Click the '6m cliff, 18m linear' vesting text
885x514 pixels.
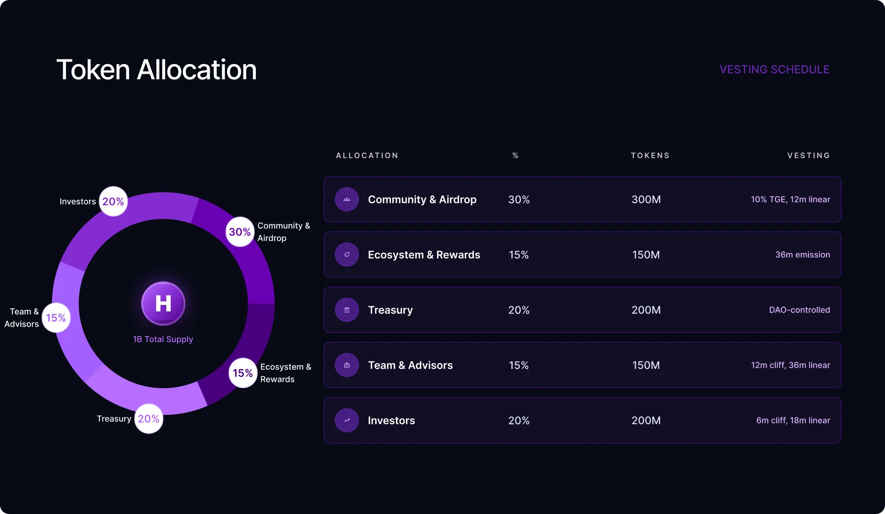793,420
